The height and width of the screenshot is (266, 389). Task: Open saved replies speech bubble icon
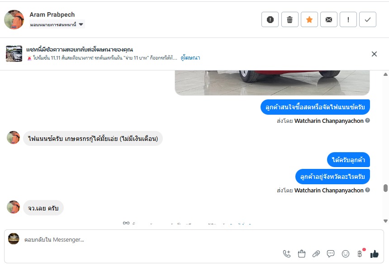(331, 254)
